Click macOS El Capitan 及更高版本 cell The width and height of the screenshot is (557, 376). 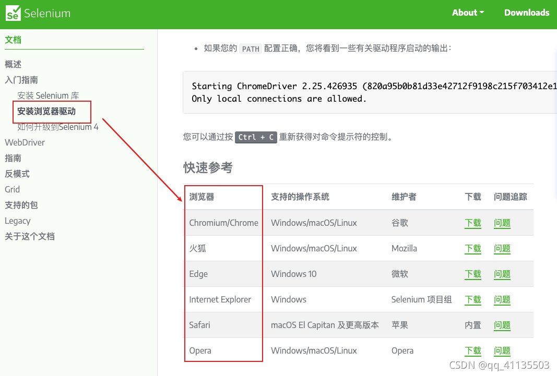tap(325, 325)
